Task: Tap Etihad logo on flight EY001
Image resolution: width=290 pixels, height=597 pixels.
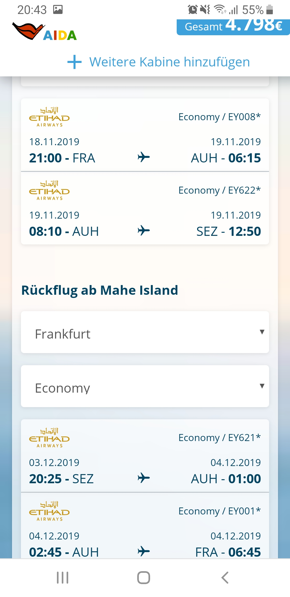Action: 49,511
